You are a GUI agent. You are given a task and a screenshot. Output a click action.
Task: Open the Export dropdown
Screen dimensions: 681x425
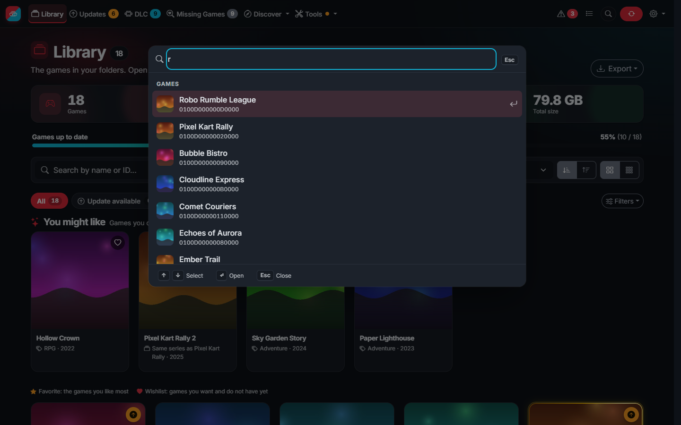click(x=617, y=68)
